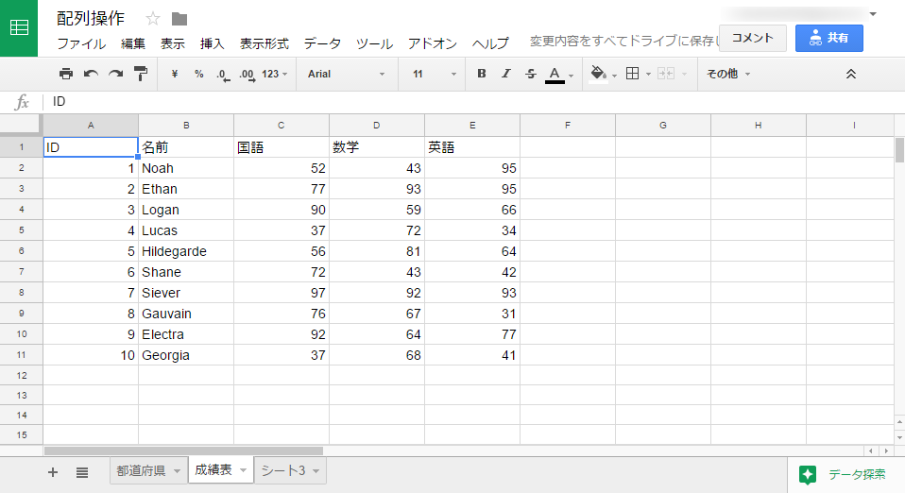Screen dimensions: 905x493
Task: Increase decimal places
Action: tap(248, 75)
